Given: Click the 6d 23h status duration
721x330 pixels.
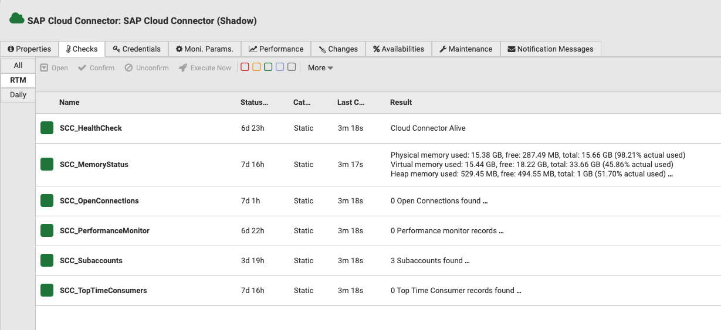Looking at the screenshot, I should pyautogui.click(x=253, y=128).
